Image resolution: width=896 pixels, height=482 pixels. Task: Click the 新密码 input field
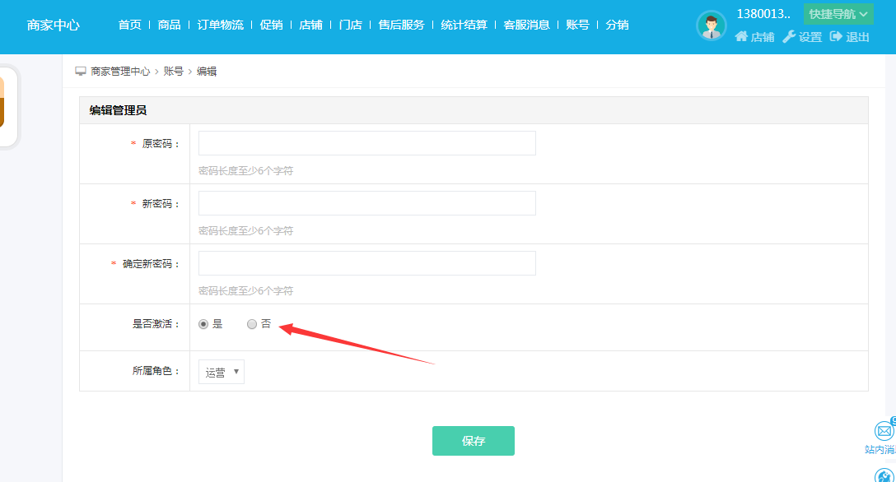[x=366, y=203]
